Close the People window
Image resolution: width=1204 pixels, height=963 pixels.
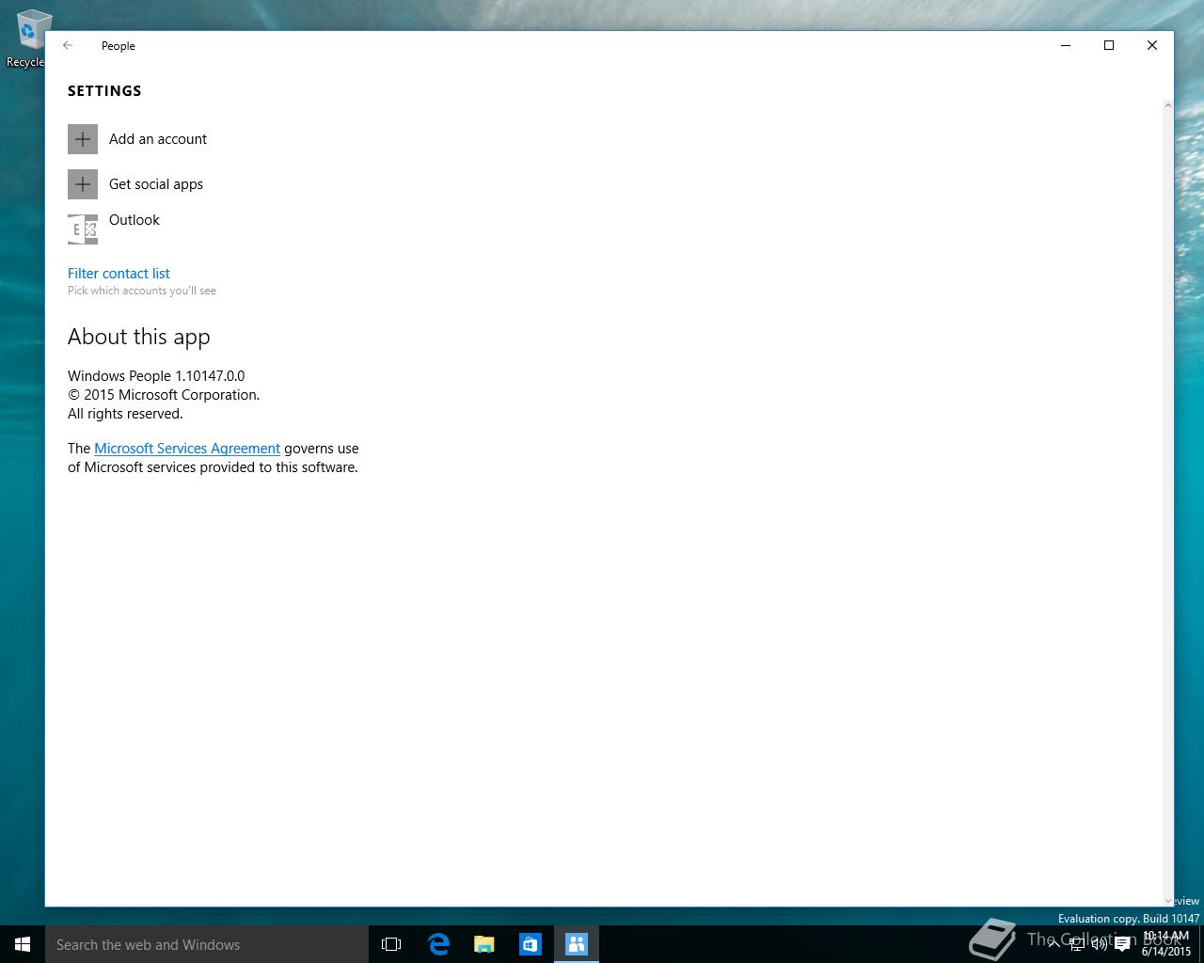click(1152, 45)
